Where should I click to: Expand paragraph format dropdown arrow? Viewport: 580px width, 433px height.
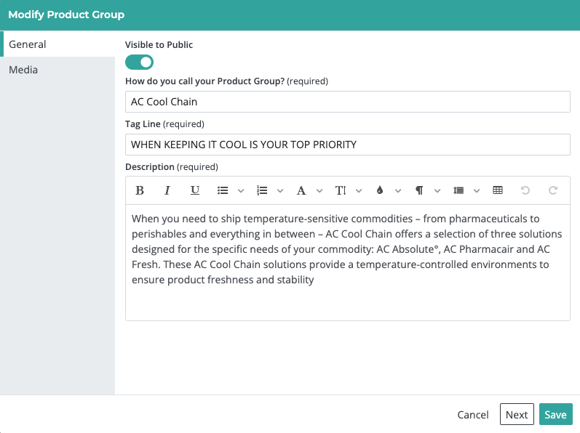coord(437,191)
